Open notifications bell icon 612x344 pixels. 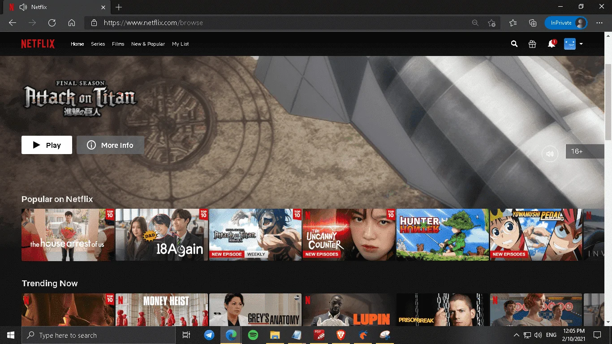[552, 44]
